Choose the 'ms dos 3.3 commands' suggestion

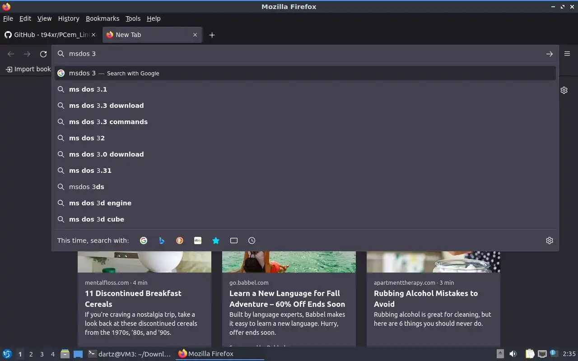pyautogui.click(x=305, y=122)
